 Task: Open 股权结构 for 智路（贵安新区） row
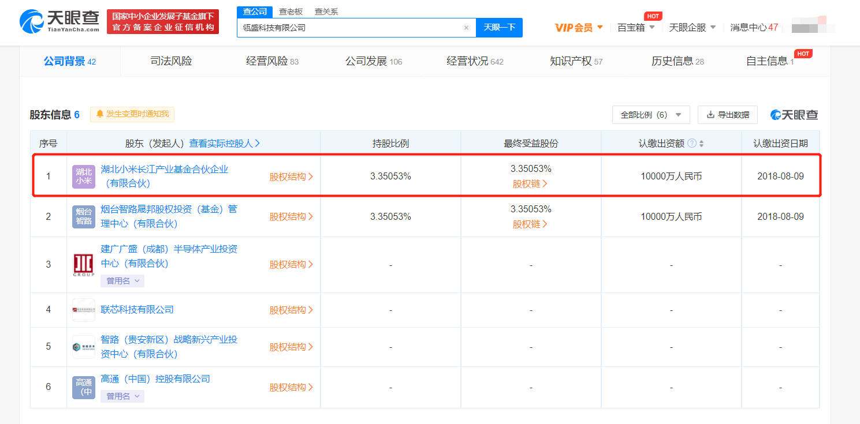[x=291, y=347]
